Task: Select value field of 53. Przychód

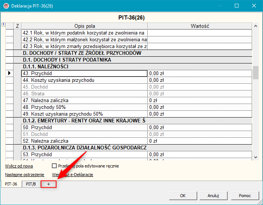Action: point(200,154)
